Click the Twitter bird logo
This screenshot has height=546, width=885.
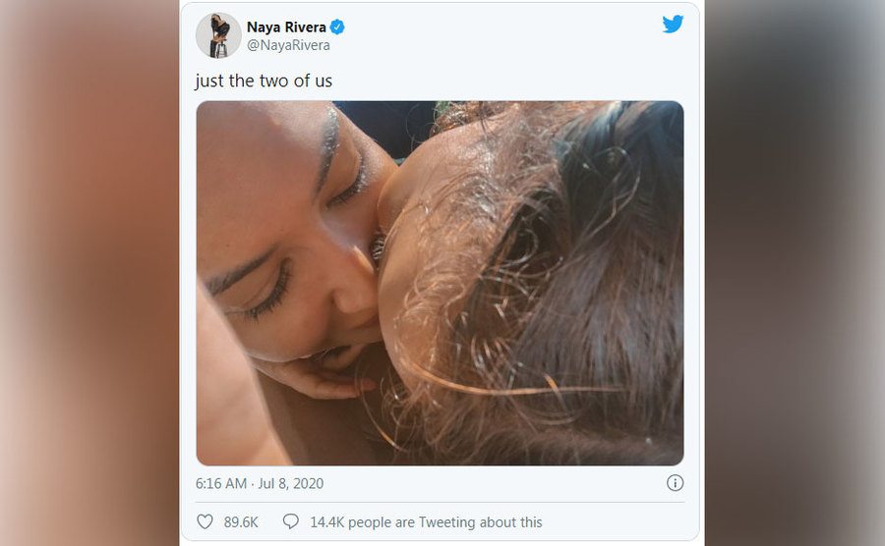[673, 25]
